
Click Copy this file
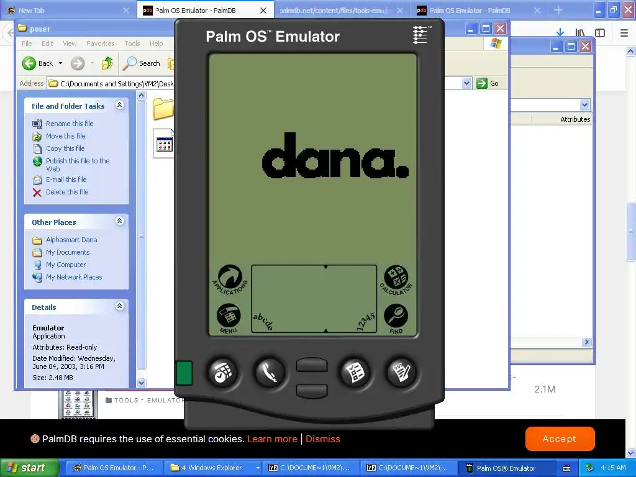click(x=65, y=148)
